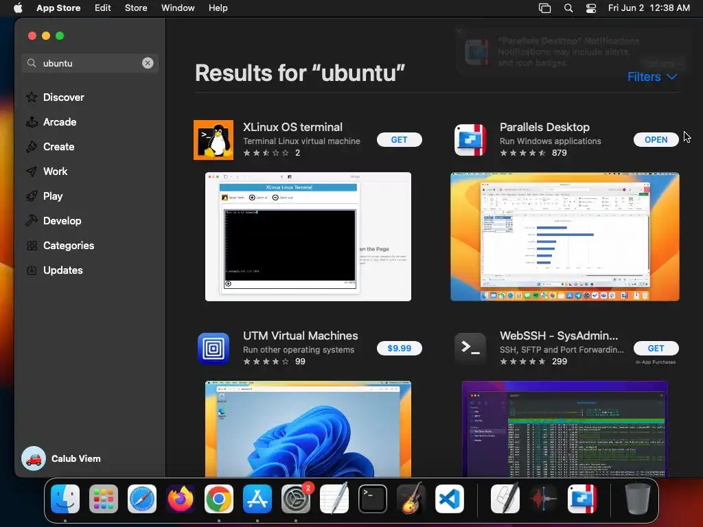Click WebSSH rating count 299
The height and width of the screenshot is (527, 703).
click(x=559, y=361)
